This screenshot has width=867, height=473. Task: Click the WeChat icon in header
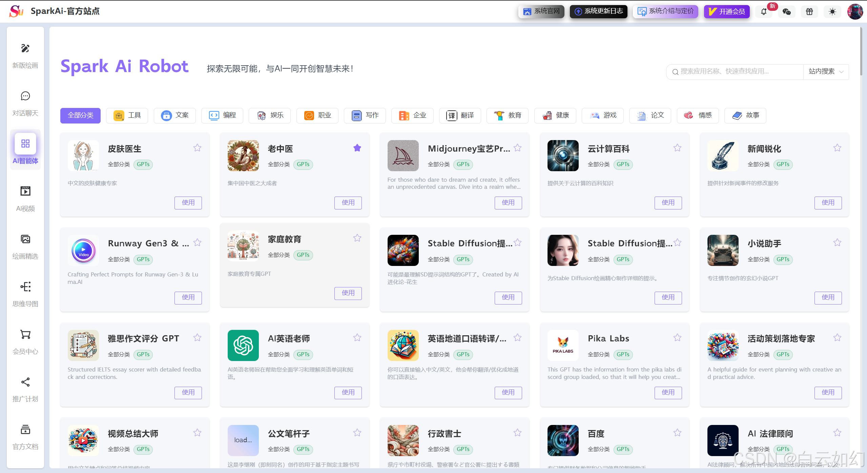(x=787, y=12)
